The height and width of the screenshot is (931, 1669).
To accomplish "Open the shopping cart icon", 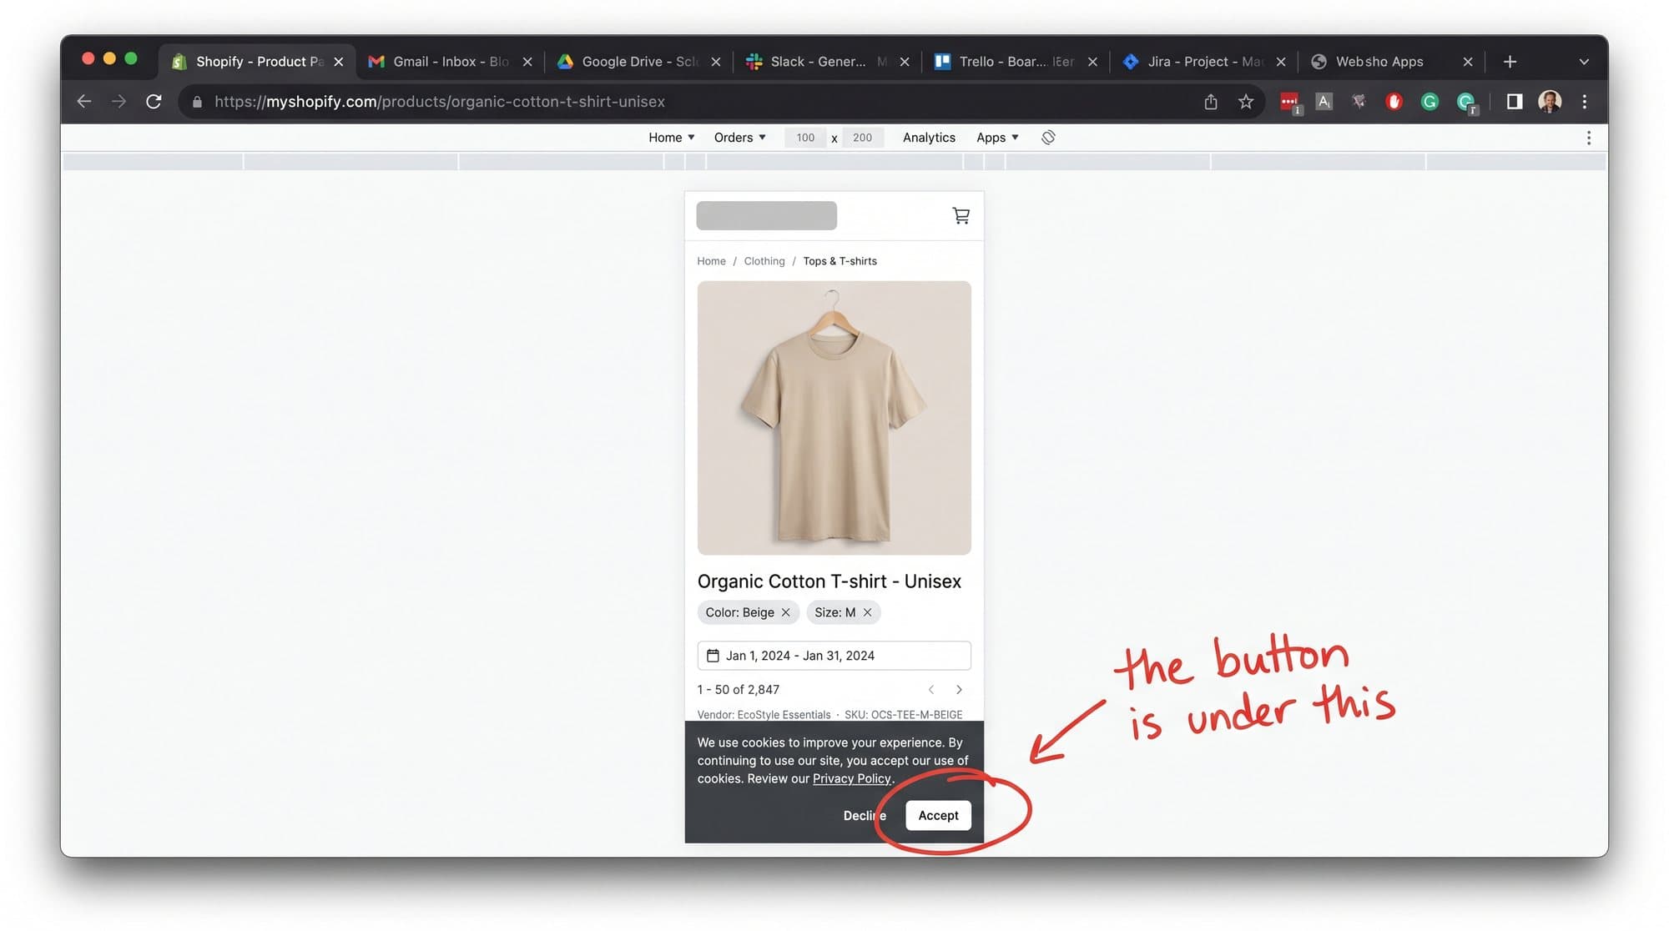I will pos(961,215).
